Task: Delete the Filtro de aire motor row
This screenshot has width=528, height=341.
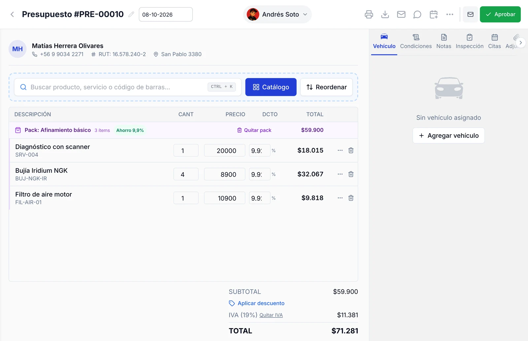Action: point(351,198)
